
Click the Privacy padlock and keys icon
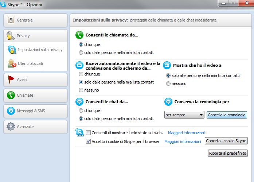(x=11, y=36)
